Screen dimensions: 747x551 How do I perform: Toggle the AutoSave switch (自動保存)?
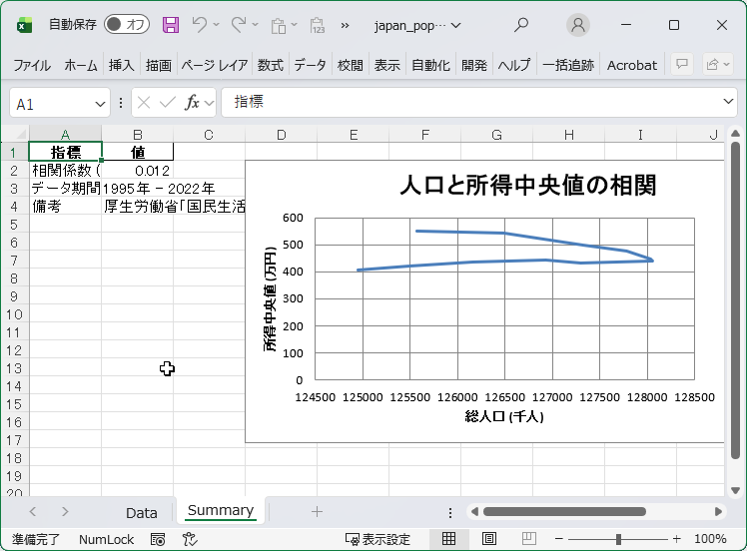[127, 24]
